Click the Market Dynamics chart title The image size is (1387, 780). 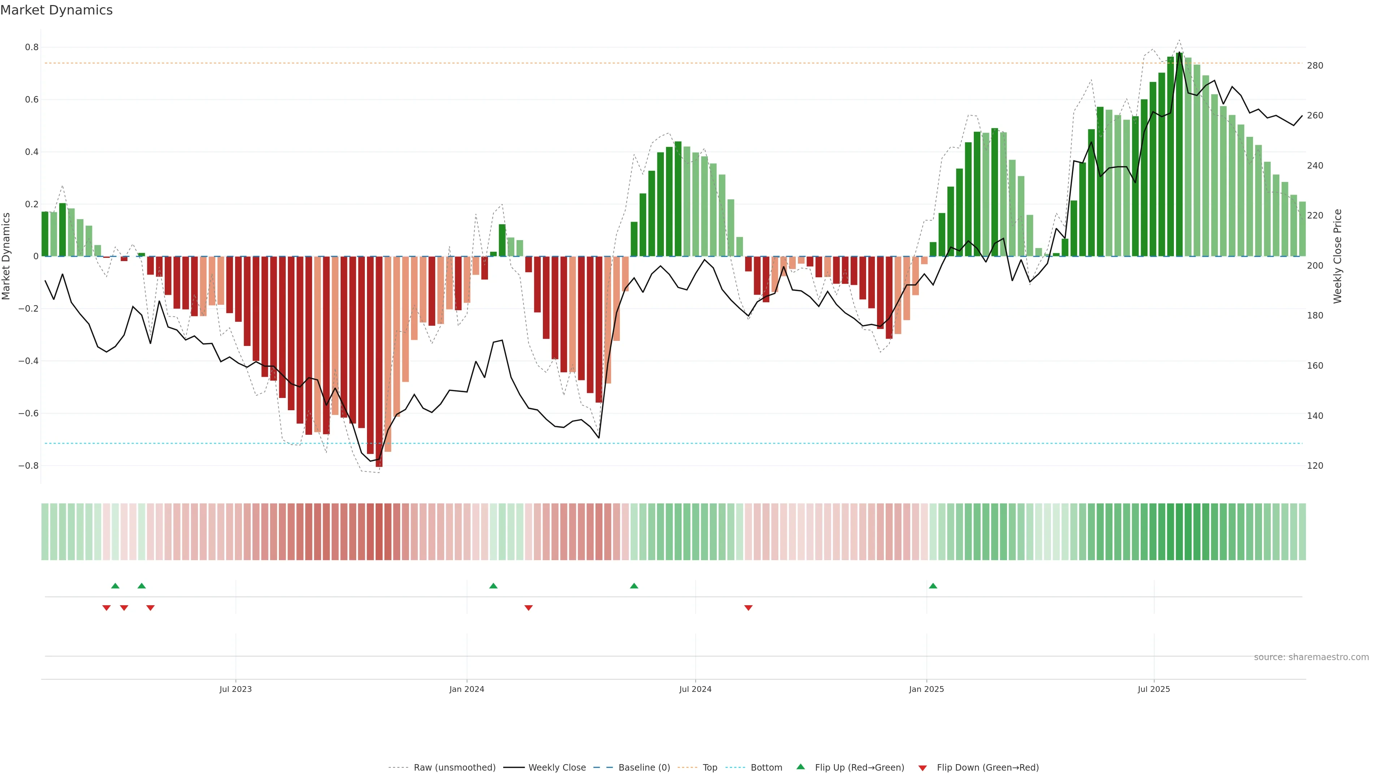pos(57,10)
